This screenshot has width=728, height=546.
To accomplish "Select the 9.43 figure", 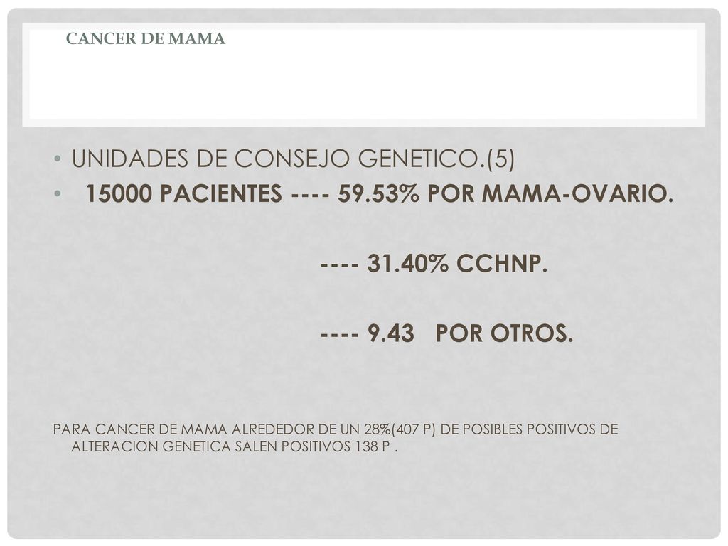I will pos(390,333).
